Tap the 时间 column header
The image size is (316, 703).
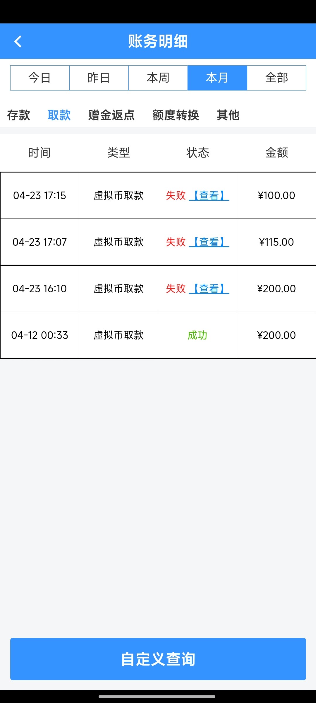pos(39,153)
